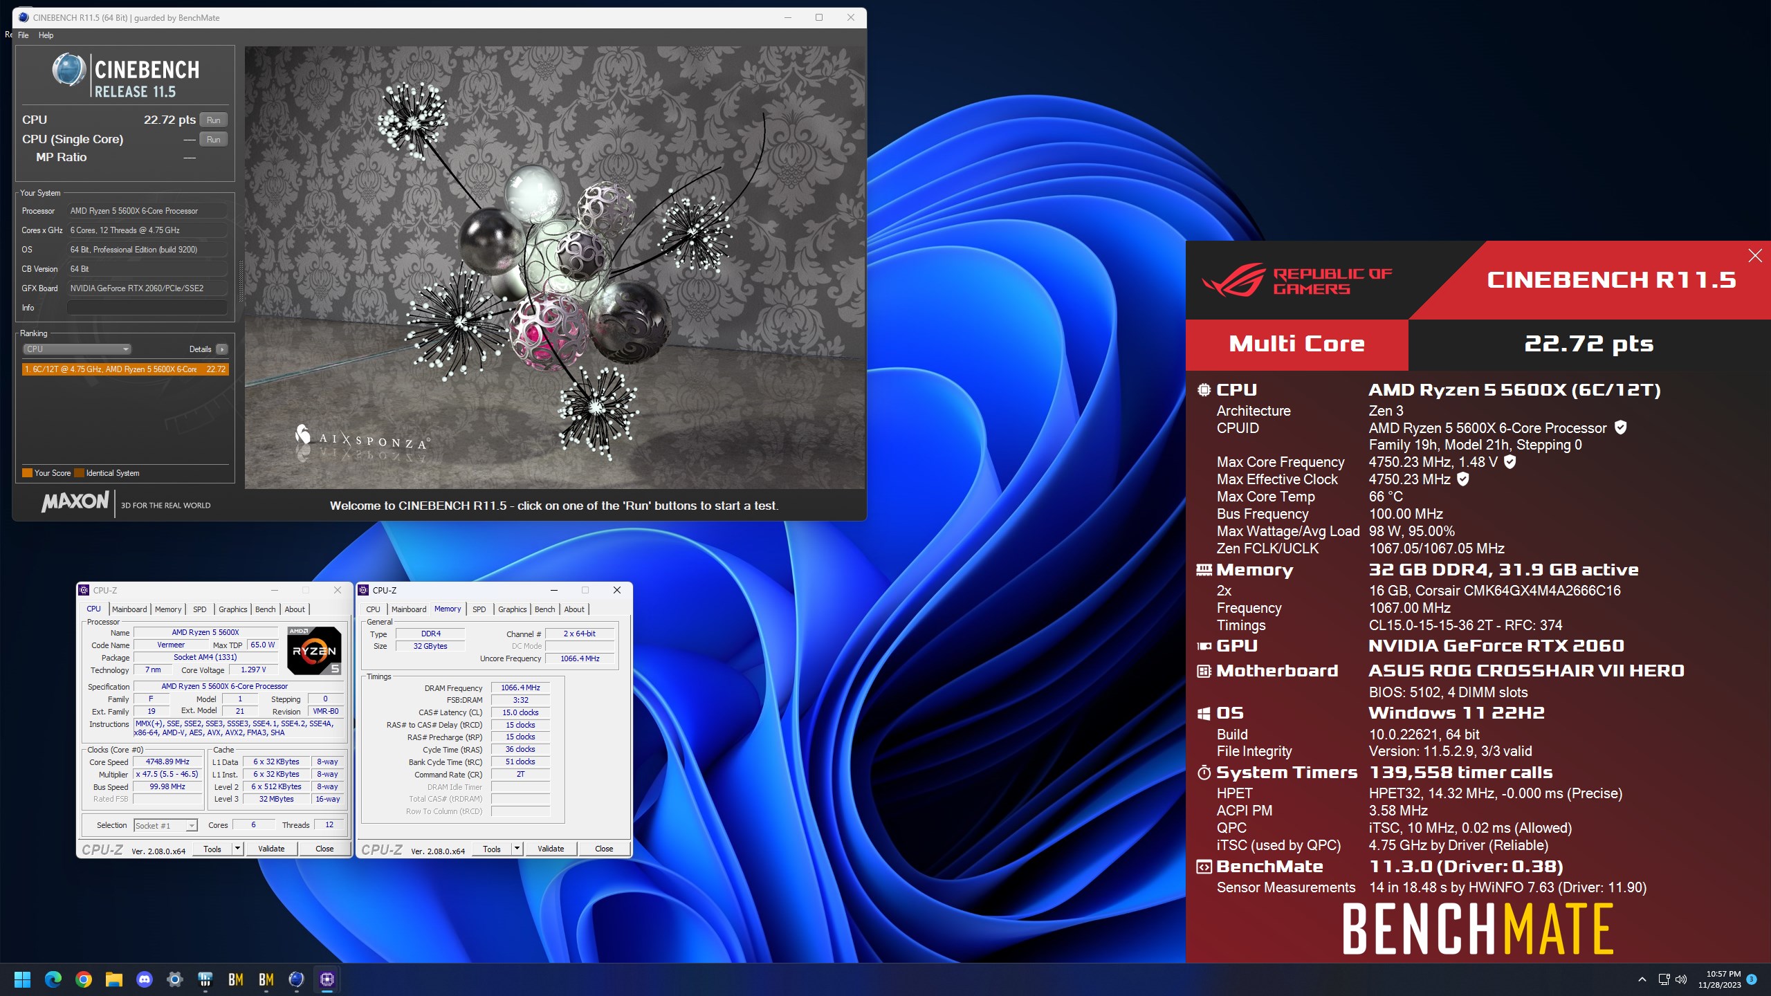Click Validate in CPU-Z Memory window

[551, 849]
